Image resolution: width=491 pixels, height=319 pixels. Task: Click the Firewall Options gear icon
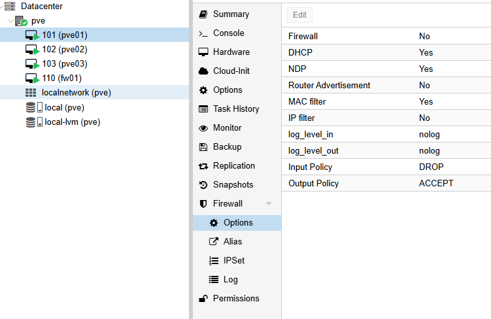[x=214, y=222]
